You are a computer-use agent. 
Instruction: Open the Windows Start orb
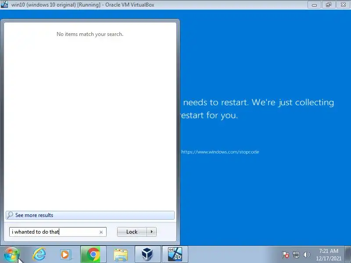(12, 255)
